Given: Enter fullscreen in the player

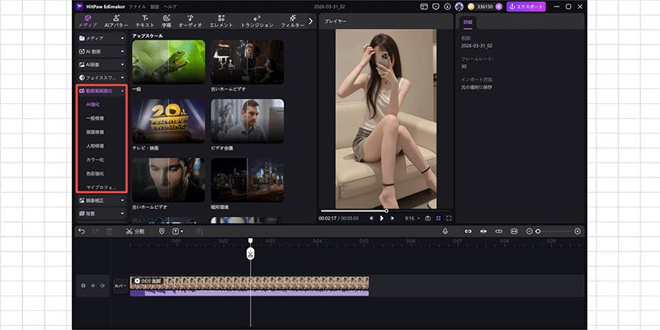Looking at the screenshot, I should (449, 218).
